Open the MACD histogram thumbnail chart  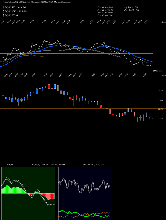(x=28, y=193)
